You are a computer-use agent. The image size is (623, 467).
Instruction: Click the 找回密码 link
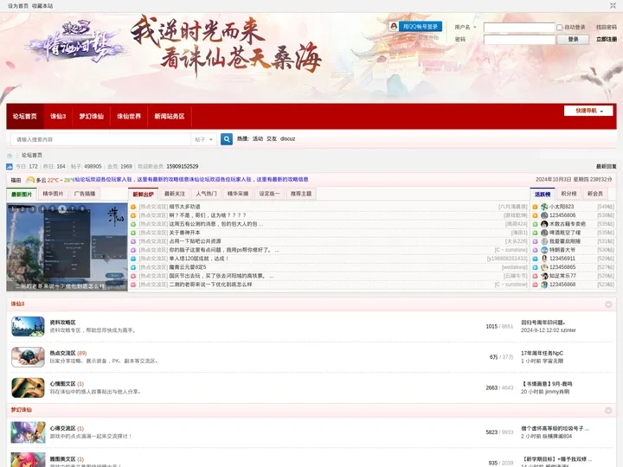click(607, 28)
